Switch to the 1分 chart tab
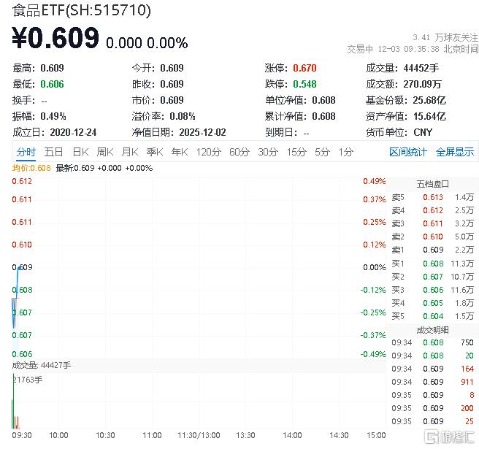The height and width of the screenshot is (449, 479). click(x=345, y=152)
